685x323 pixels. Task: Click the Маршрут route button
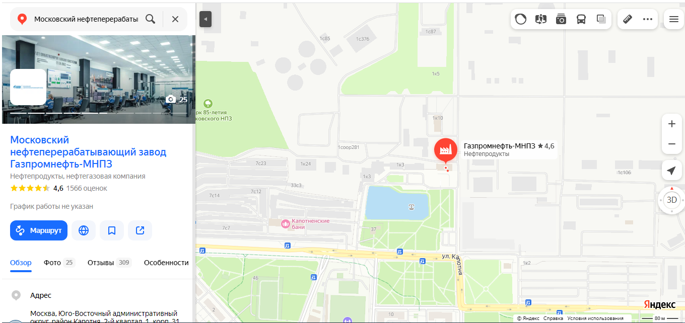[x=39, y=230]
